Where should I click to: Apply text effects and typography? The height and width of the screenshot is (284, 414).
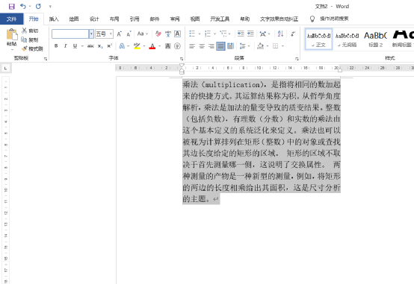pos(122,46)
